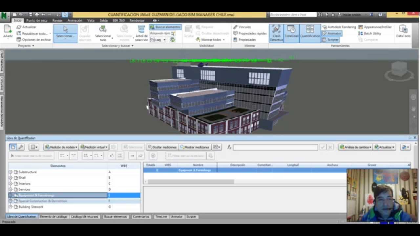
Task: Toggle Scripter in the ribbon
Action: 330,40
